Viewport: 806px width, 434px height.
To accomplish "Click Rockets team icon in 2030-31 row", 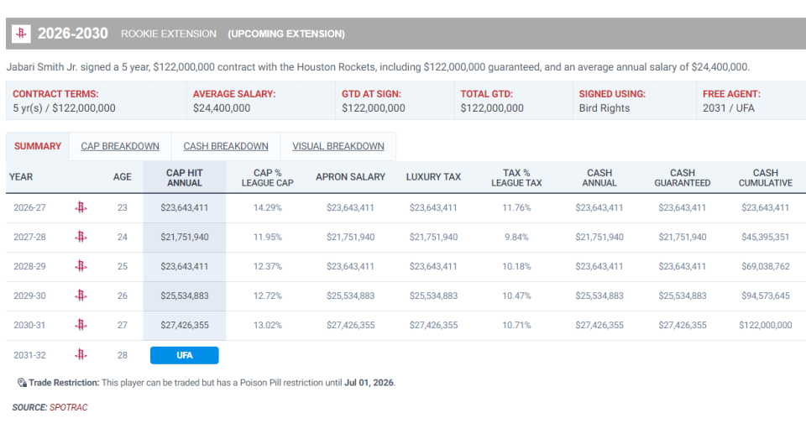I will (81, 325).
